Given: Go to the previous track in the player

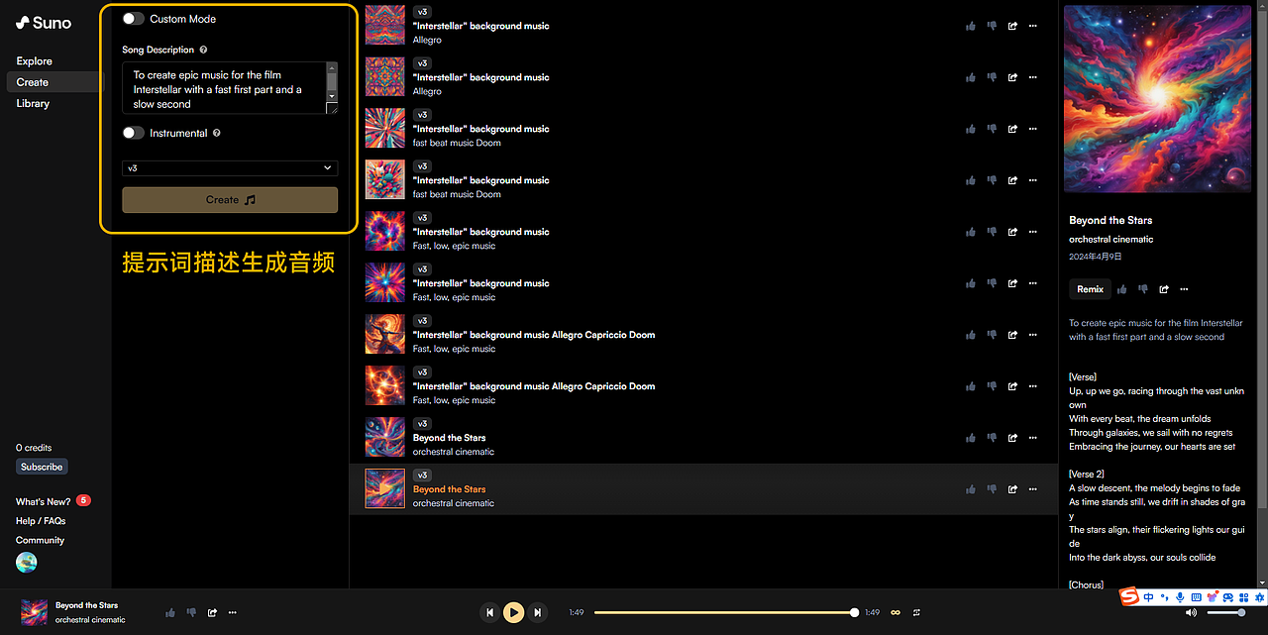Looking at the screenshot, I should coord(489,612).
